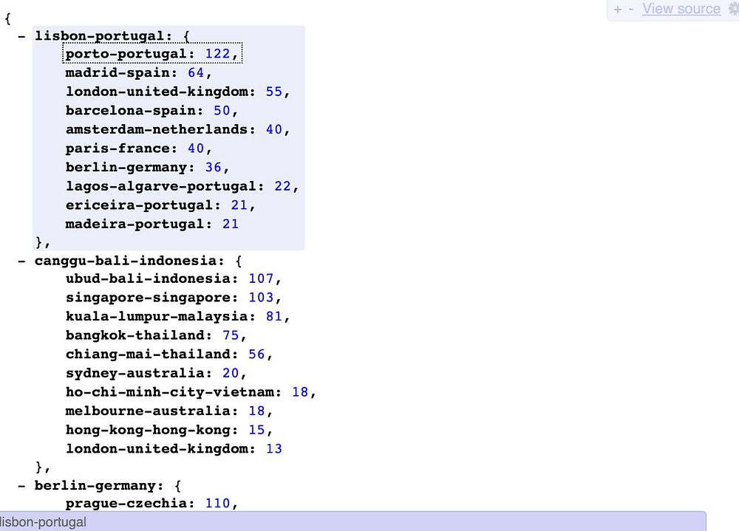739x531 pixels.
Task: Click the value 22 for lagos-algarve-portugal
Action: point(282,187)
